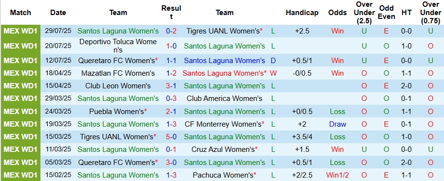Click Deportivo Toluca Women's team name
The height and width of the screenshot is (181, 444).
[x=118, y=46]
